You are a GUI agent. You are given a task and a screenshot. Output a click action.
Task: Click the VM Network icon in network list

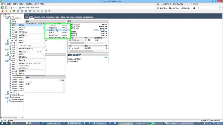(70, 48)
